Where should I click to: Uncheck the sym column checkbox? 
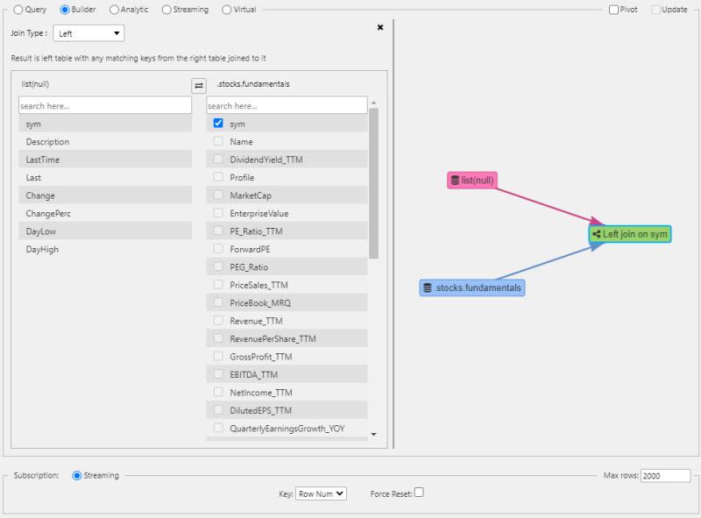tap(218, 124)
